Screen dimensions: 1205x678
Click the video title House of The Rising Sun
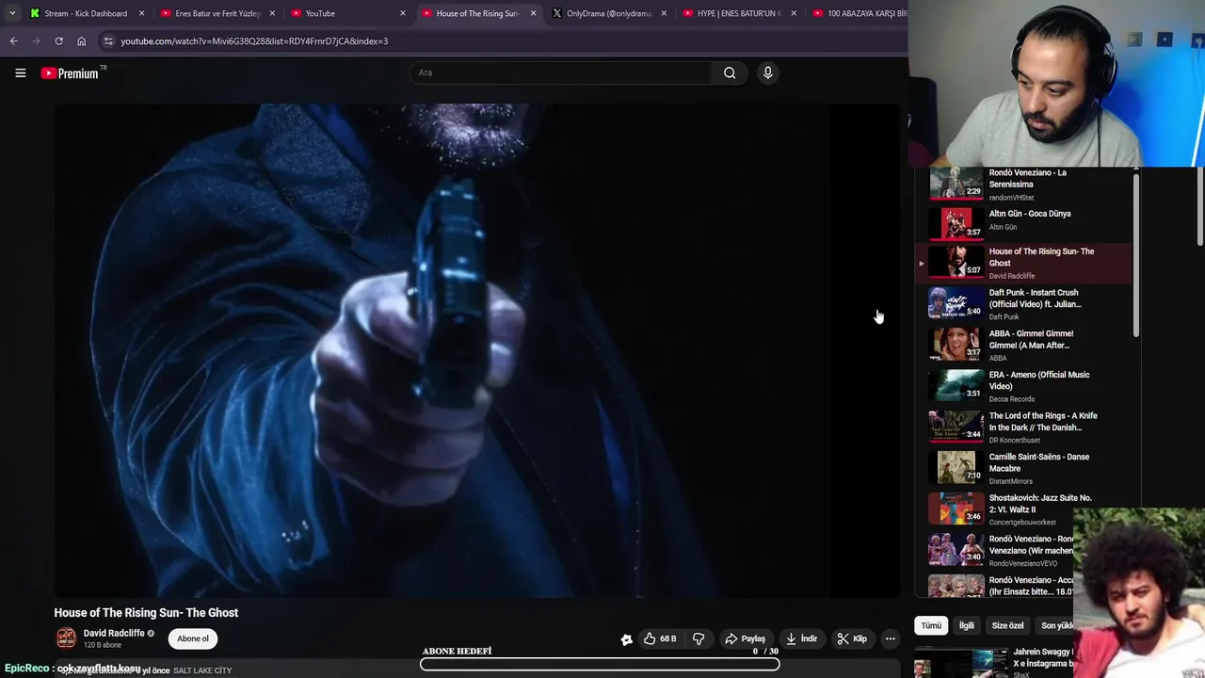point(146,612)
